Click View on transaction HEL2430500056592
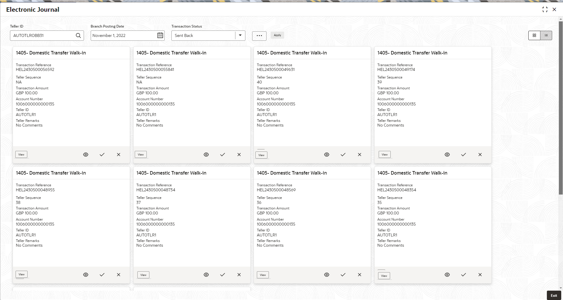Screen dimensions: 563x300 [x=21, y=155]
